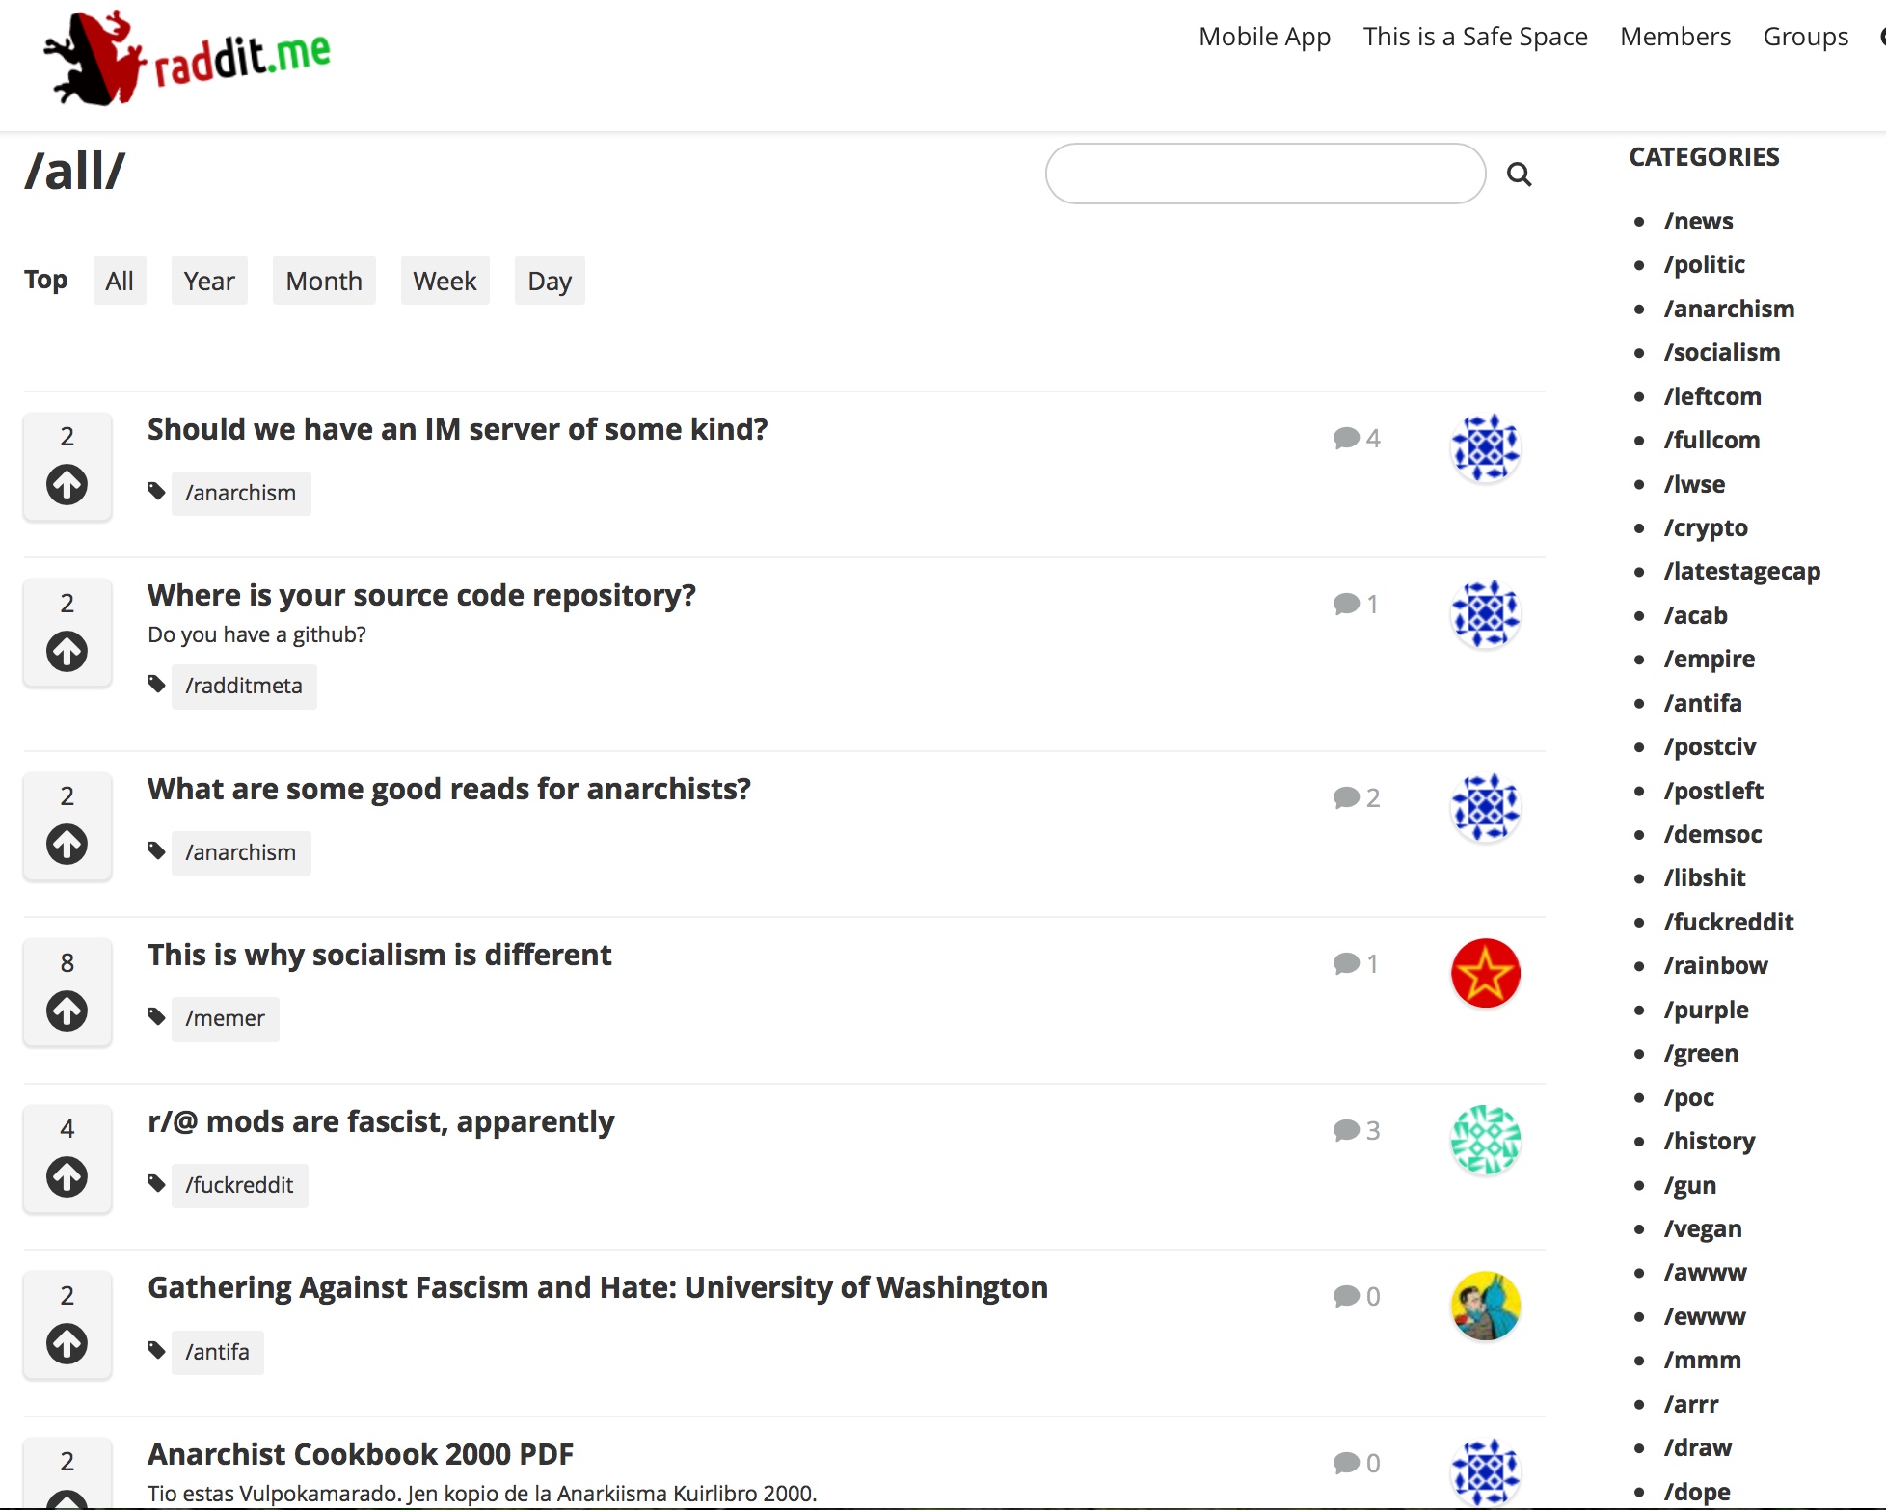Open the /vegan category

click(x=1703, y=1228)
